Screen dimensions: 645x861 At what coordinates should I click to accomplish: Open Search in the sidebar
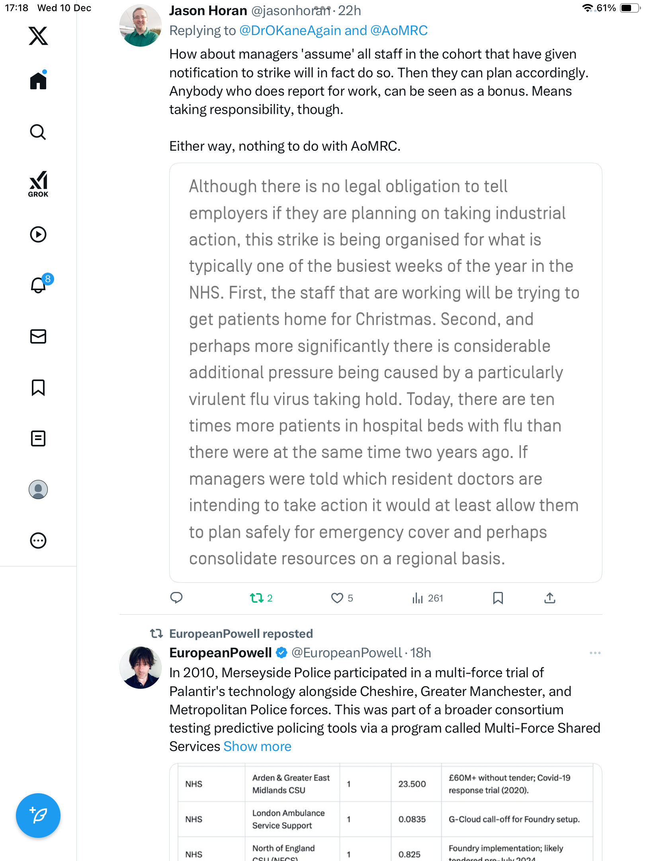click(38, 132)
